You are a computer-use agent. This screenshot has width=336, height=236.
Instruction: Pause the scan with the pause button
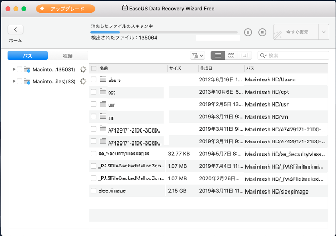pos(248,32)
